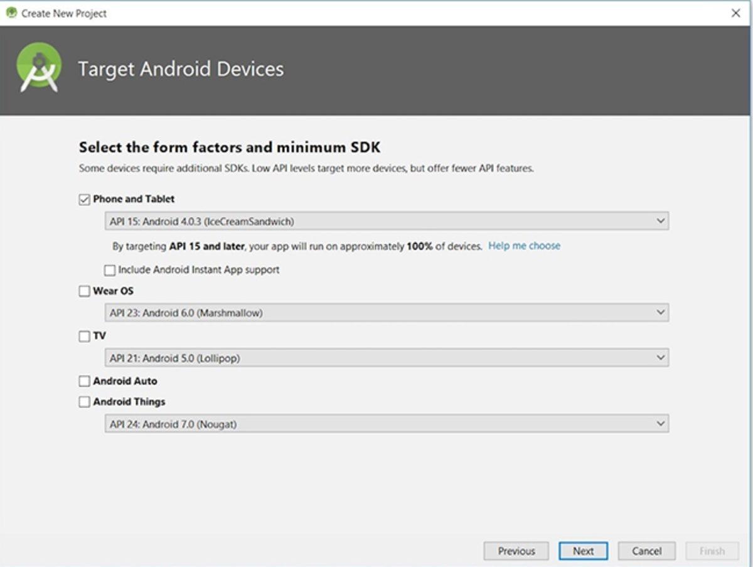Enable the TV form factor
This screenshot has height=567, width=753.
click(84, 336)
